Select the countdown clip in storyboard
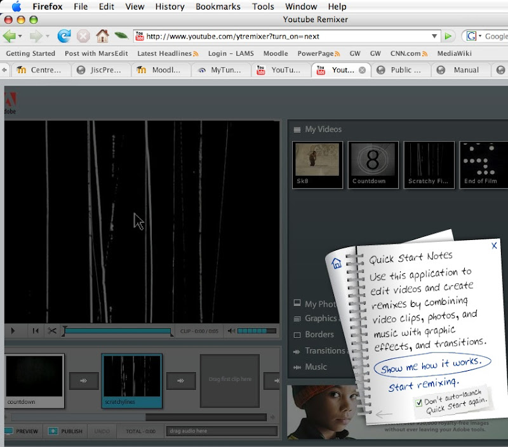Image resolution: width=508 pixels, height=447 pixels. tap(34, 380)
